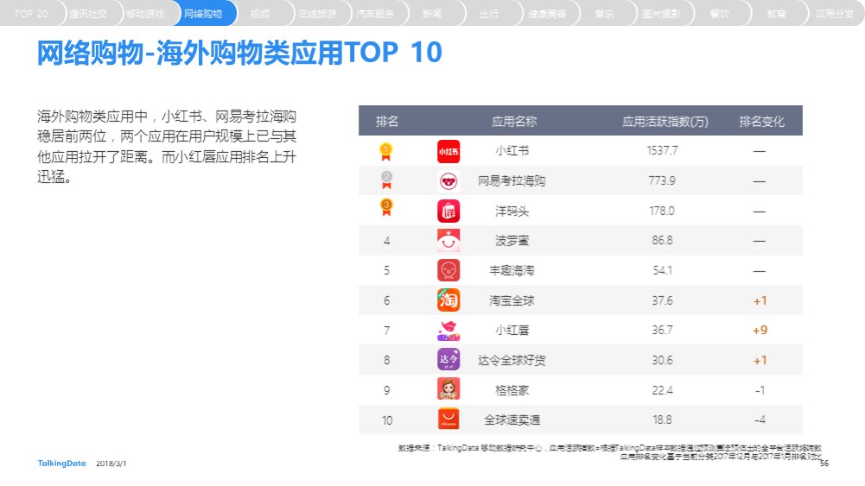Click the value 86.8
Screen dimensions: 865x486
click(662, 240)
